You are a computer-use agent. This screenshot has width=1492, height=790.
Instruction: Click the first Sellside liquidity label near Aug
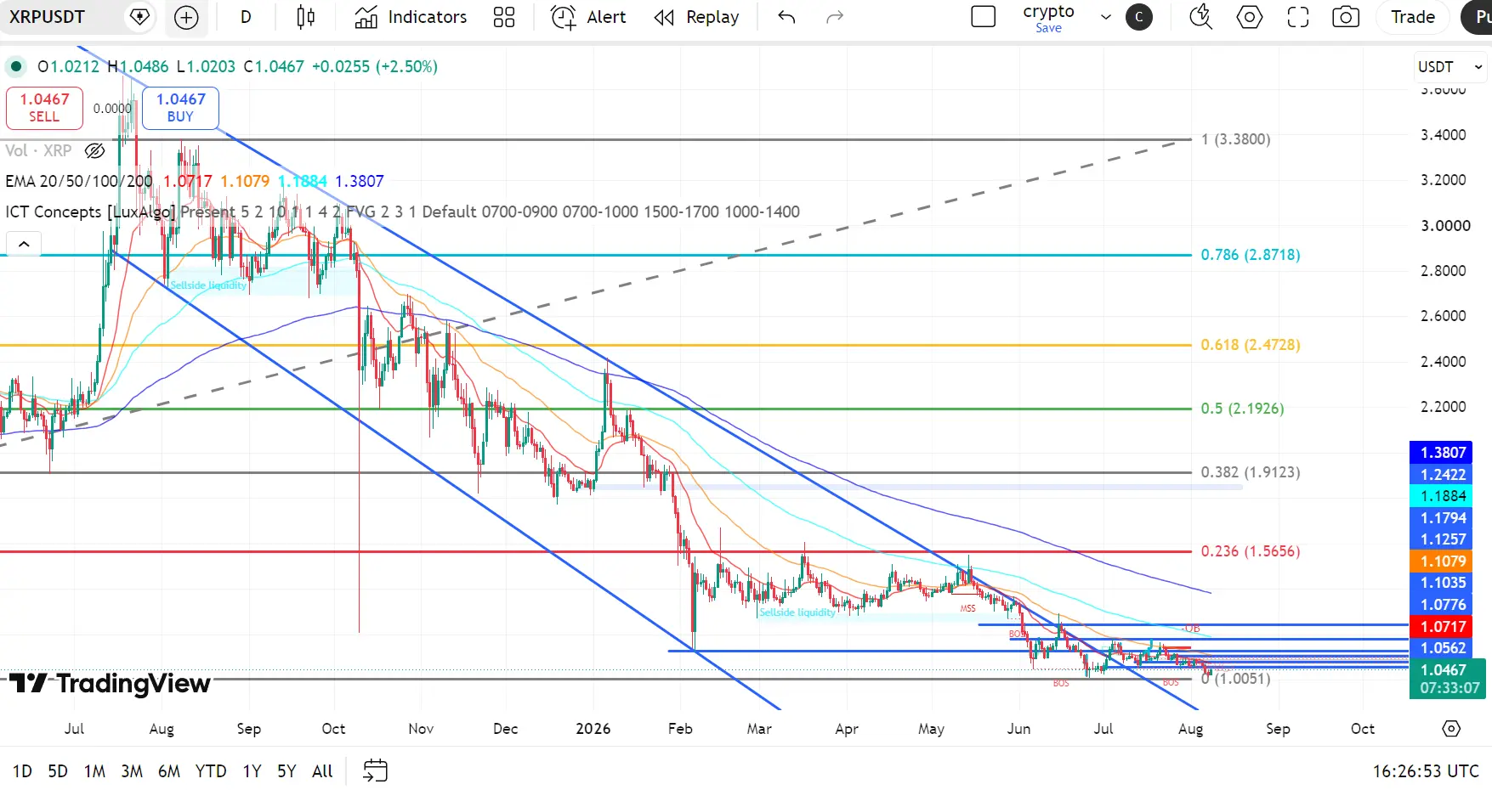tap(208, 285)
